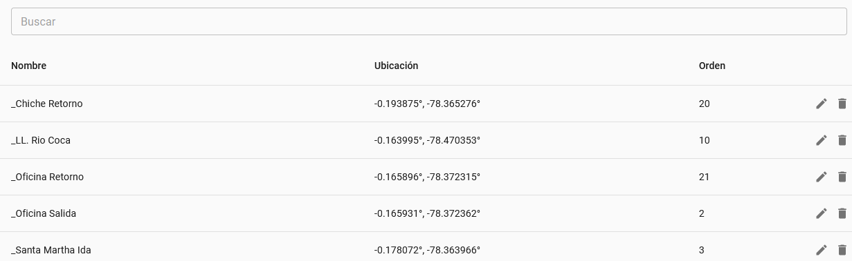Delete the _Chiche Retorno entry

coord(842,104)
